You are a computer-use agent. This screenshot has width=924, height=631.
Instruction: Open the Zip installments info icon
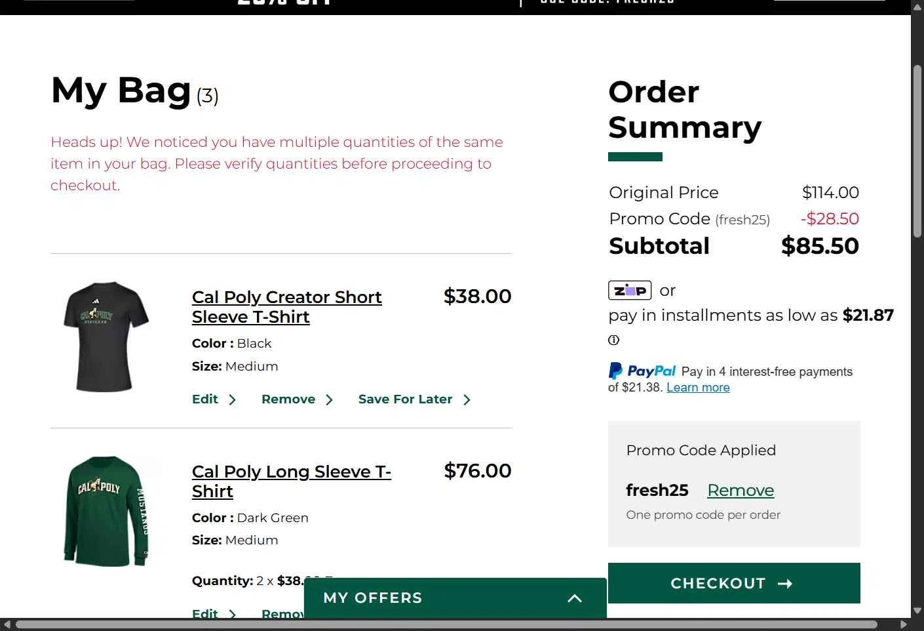[613, 340]
